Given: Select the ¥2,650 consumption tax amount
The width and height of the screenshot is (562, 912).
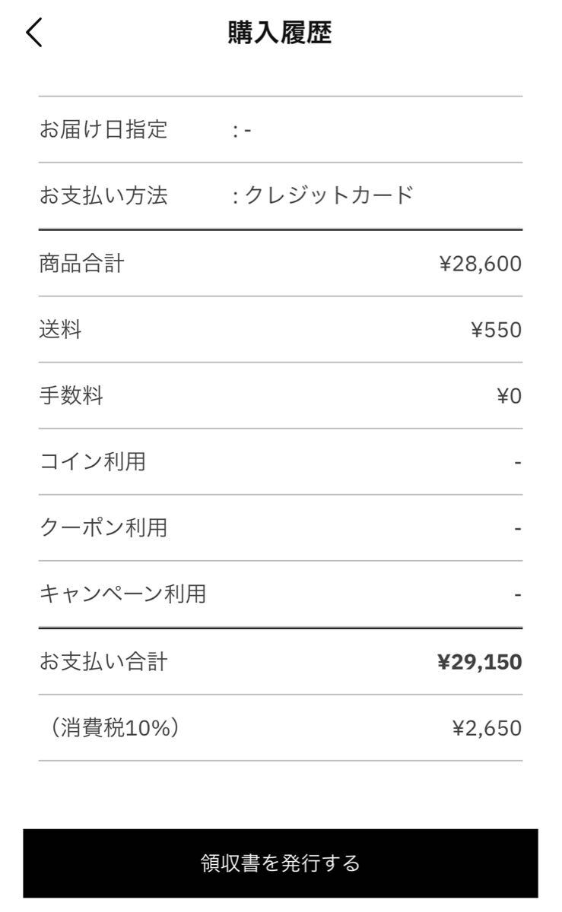Looking at the screenshot, I should point(487,729).
